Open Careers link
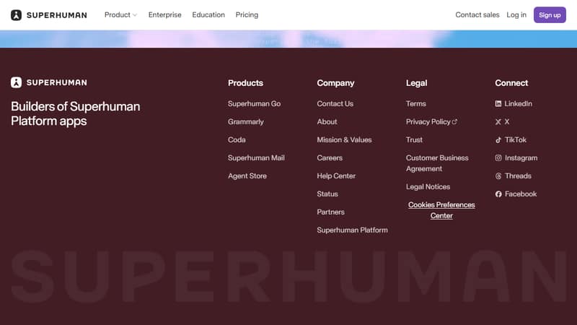577x325 pixels. click(330, 158)
